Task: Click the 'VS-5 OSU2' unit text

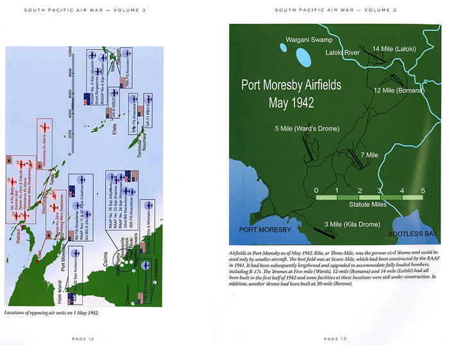Action: click(114, 107)
